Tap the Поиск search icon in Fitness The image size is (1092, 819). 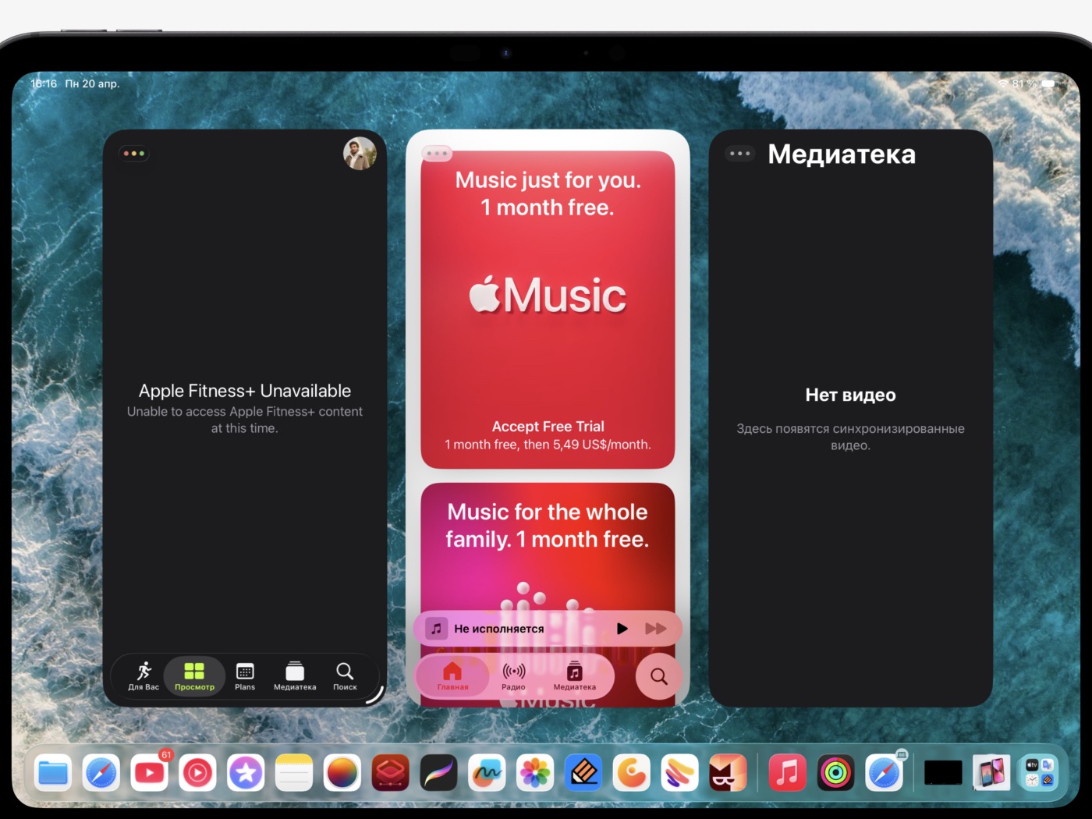(345, 675)
